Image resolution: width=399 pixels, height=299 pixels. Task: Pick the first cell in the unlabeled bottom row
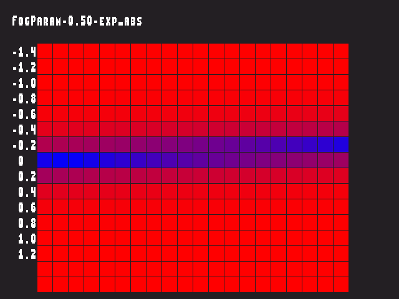click(45, 285)
